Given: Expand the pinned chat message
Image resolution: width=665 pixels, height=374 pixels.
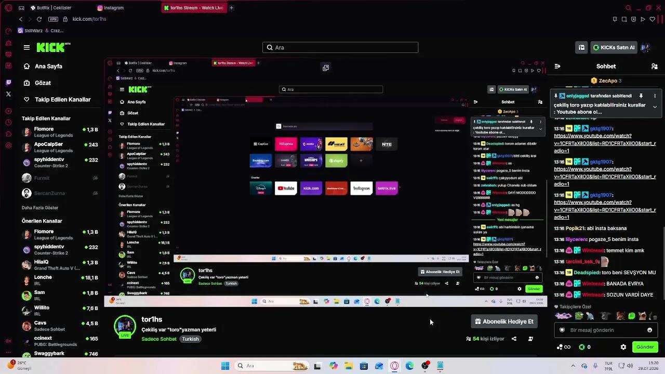Looking at the screenshot, I should click(655, 106).
